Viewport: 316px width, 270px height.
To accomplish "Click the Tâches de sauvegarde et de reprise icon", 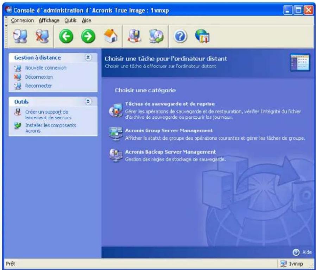I will point(115,110).
